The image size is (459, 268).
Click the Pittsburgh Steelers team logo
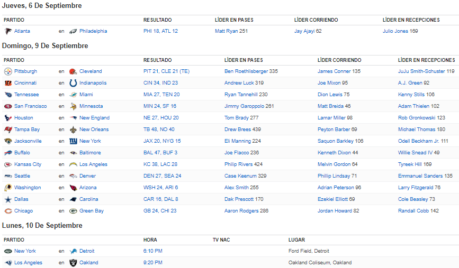coord(8,71)
